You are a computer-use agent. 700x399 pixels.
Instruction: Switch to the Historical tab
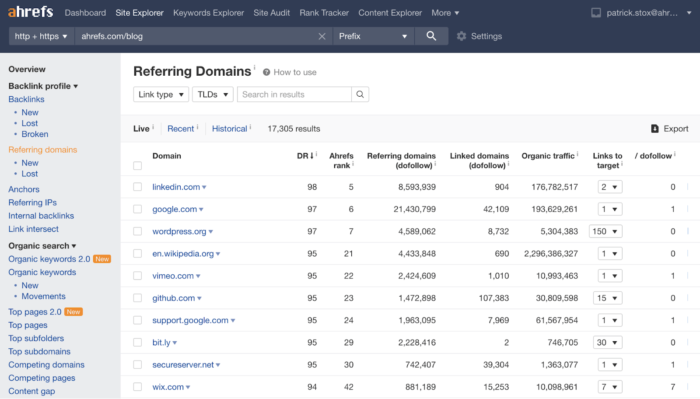(230, 128)
